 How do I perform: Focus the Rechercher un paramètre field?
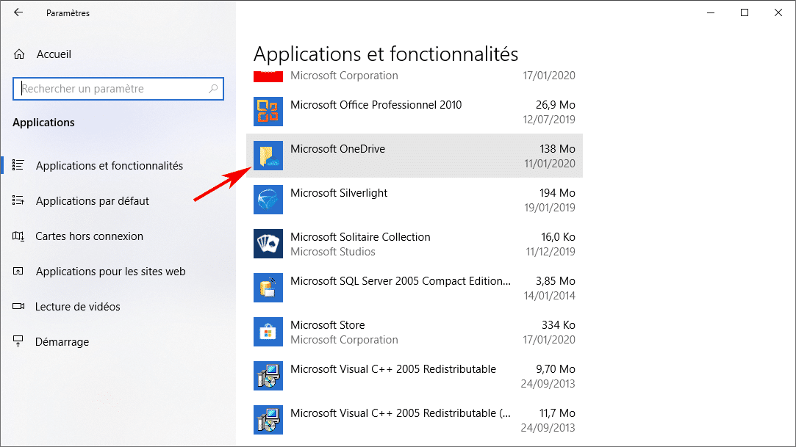coord(118,89)
